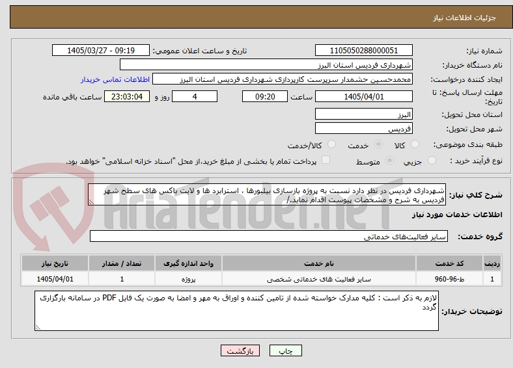Click the استان محل تحویل label
The image size is (513, 368).
tap(472, 114)
